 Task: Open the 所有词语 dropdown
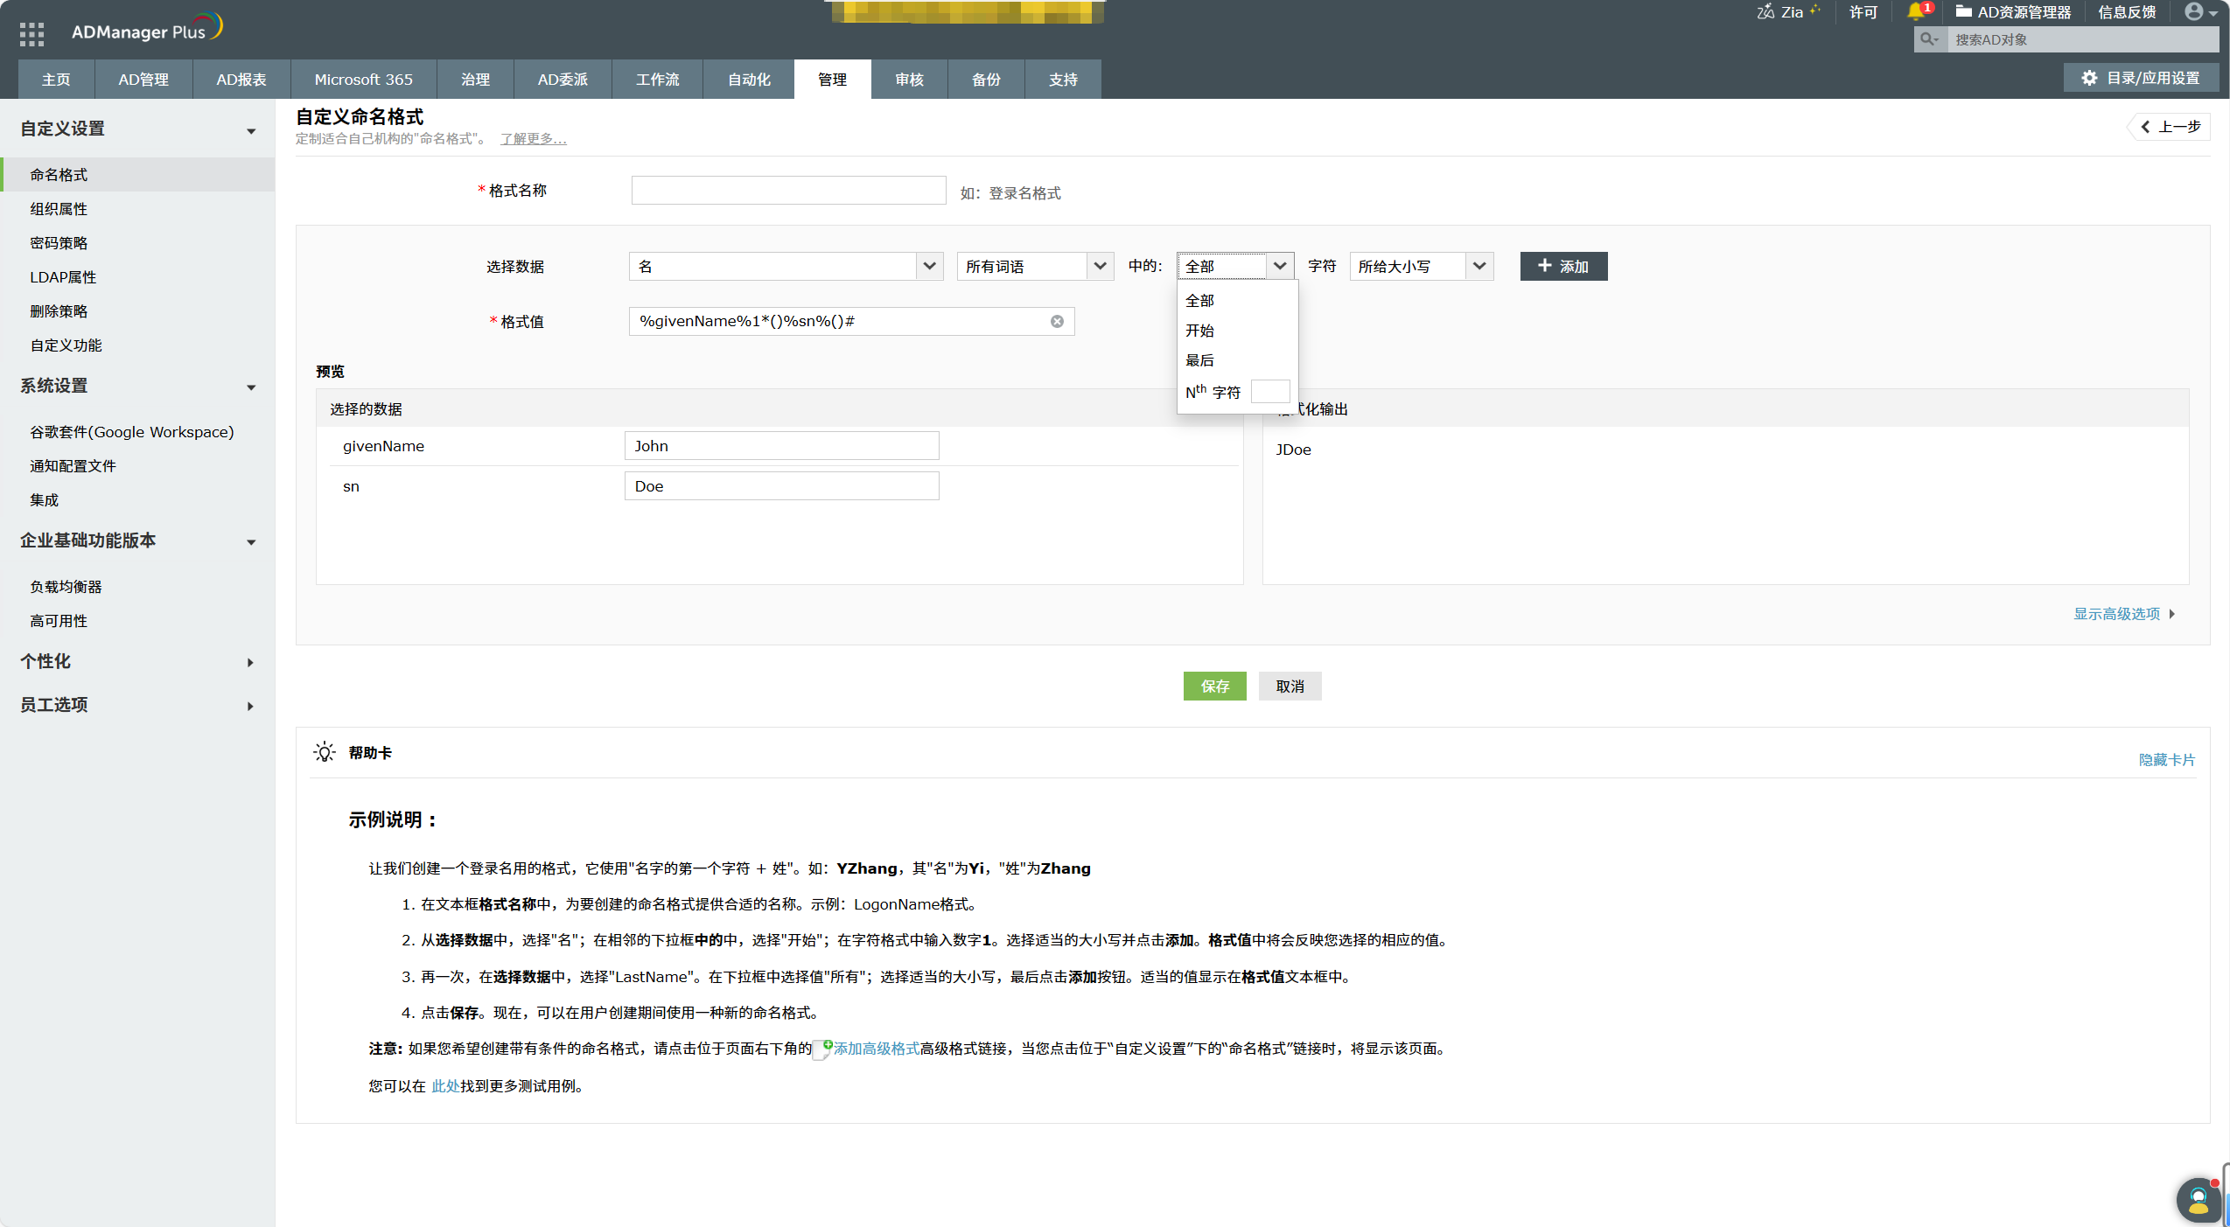1033,266
